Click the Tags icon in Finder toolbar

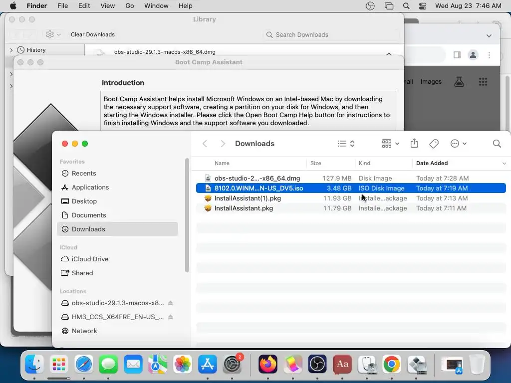(x=434, y=144)
